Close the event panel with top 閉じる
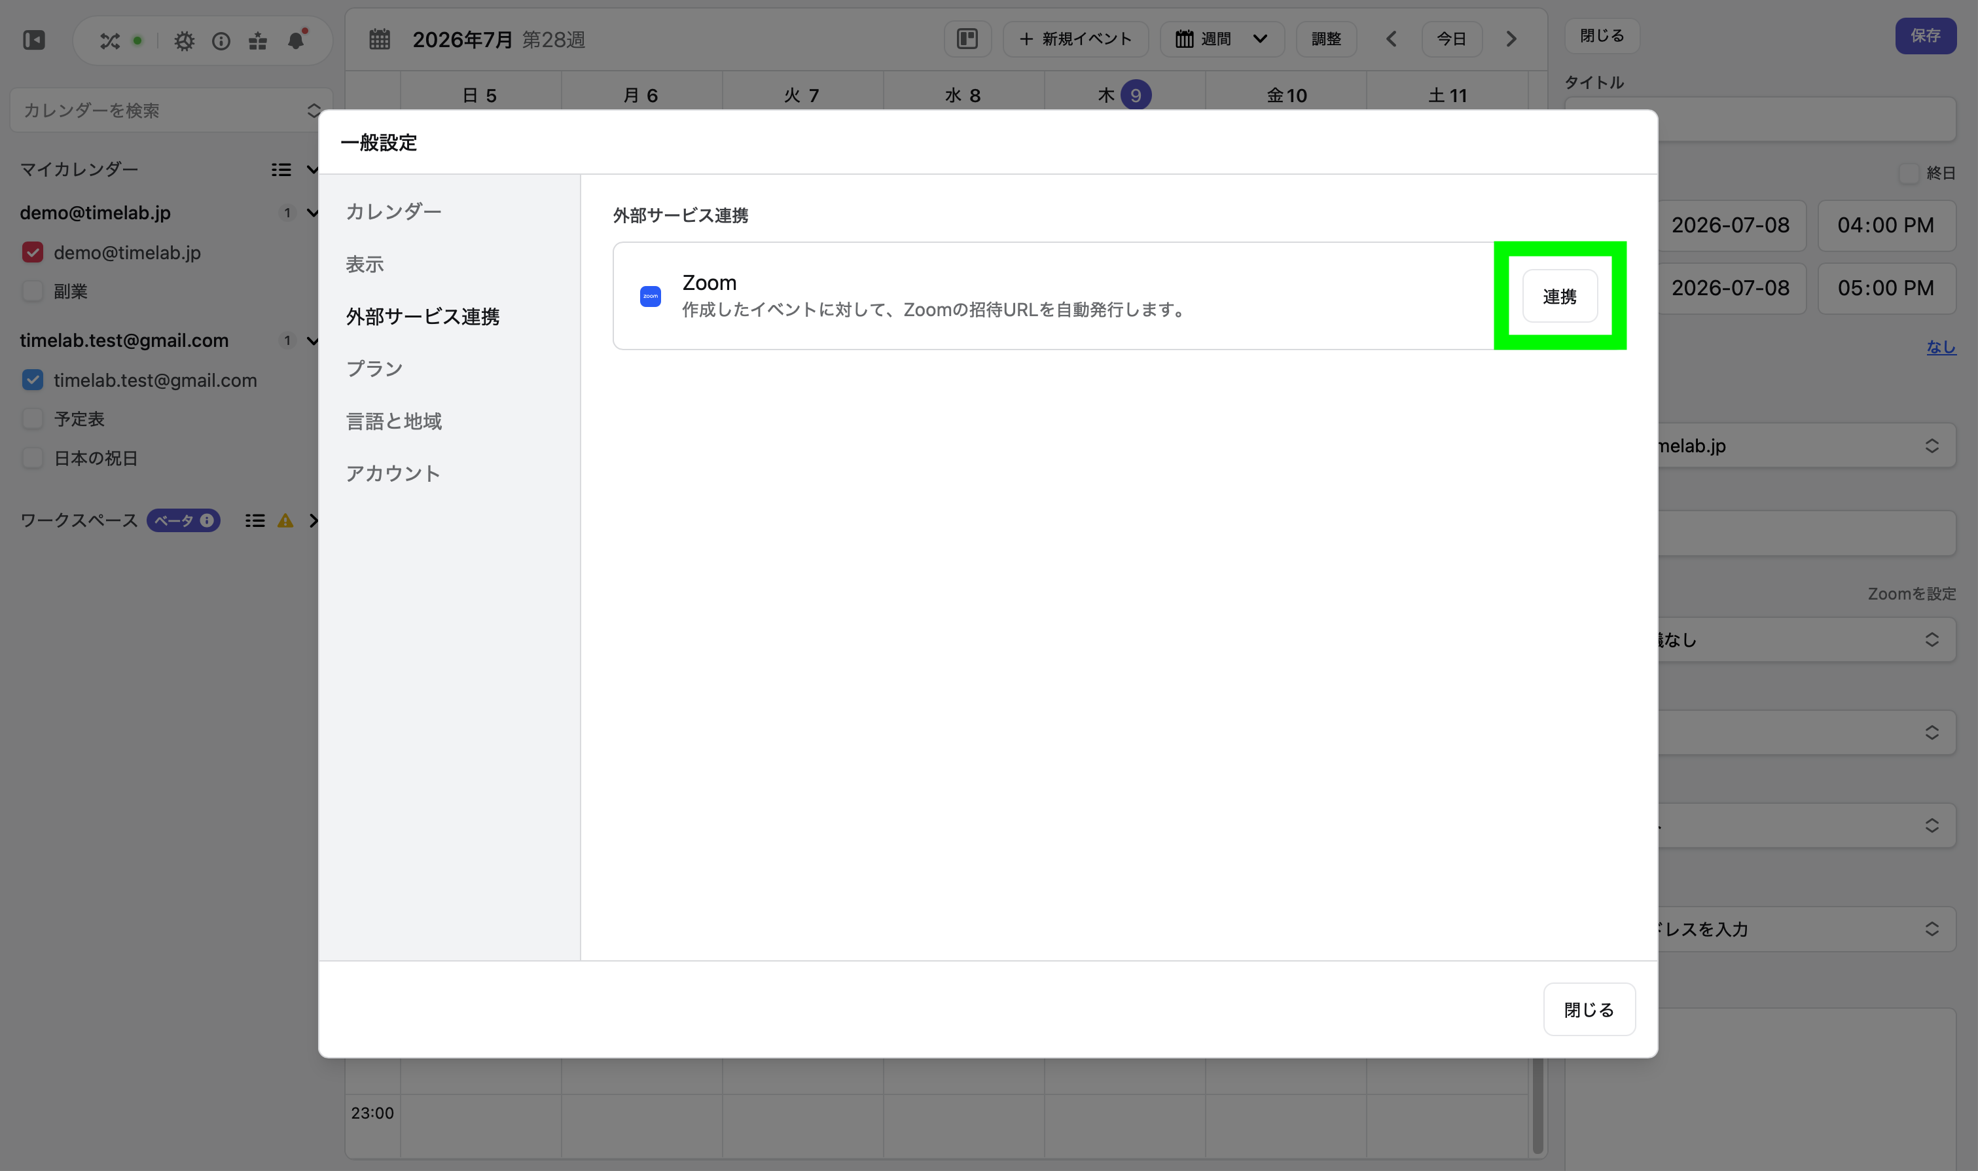The height and width of the screenshot is (1171, 1978). click(1602, 35)
